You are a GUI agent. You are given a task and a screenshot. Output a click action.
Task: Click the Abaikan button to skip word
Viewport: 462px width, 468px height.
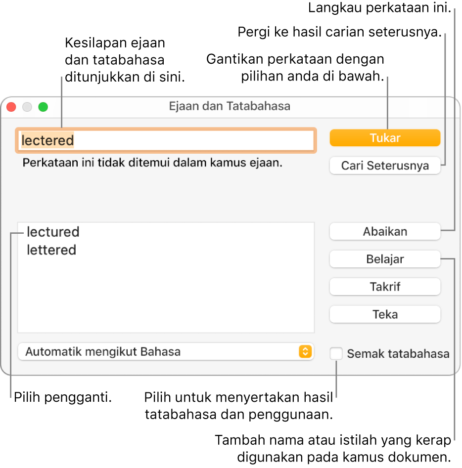point(385,232)
